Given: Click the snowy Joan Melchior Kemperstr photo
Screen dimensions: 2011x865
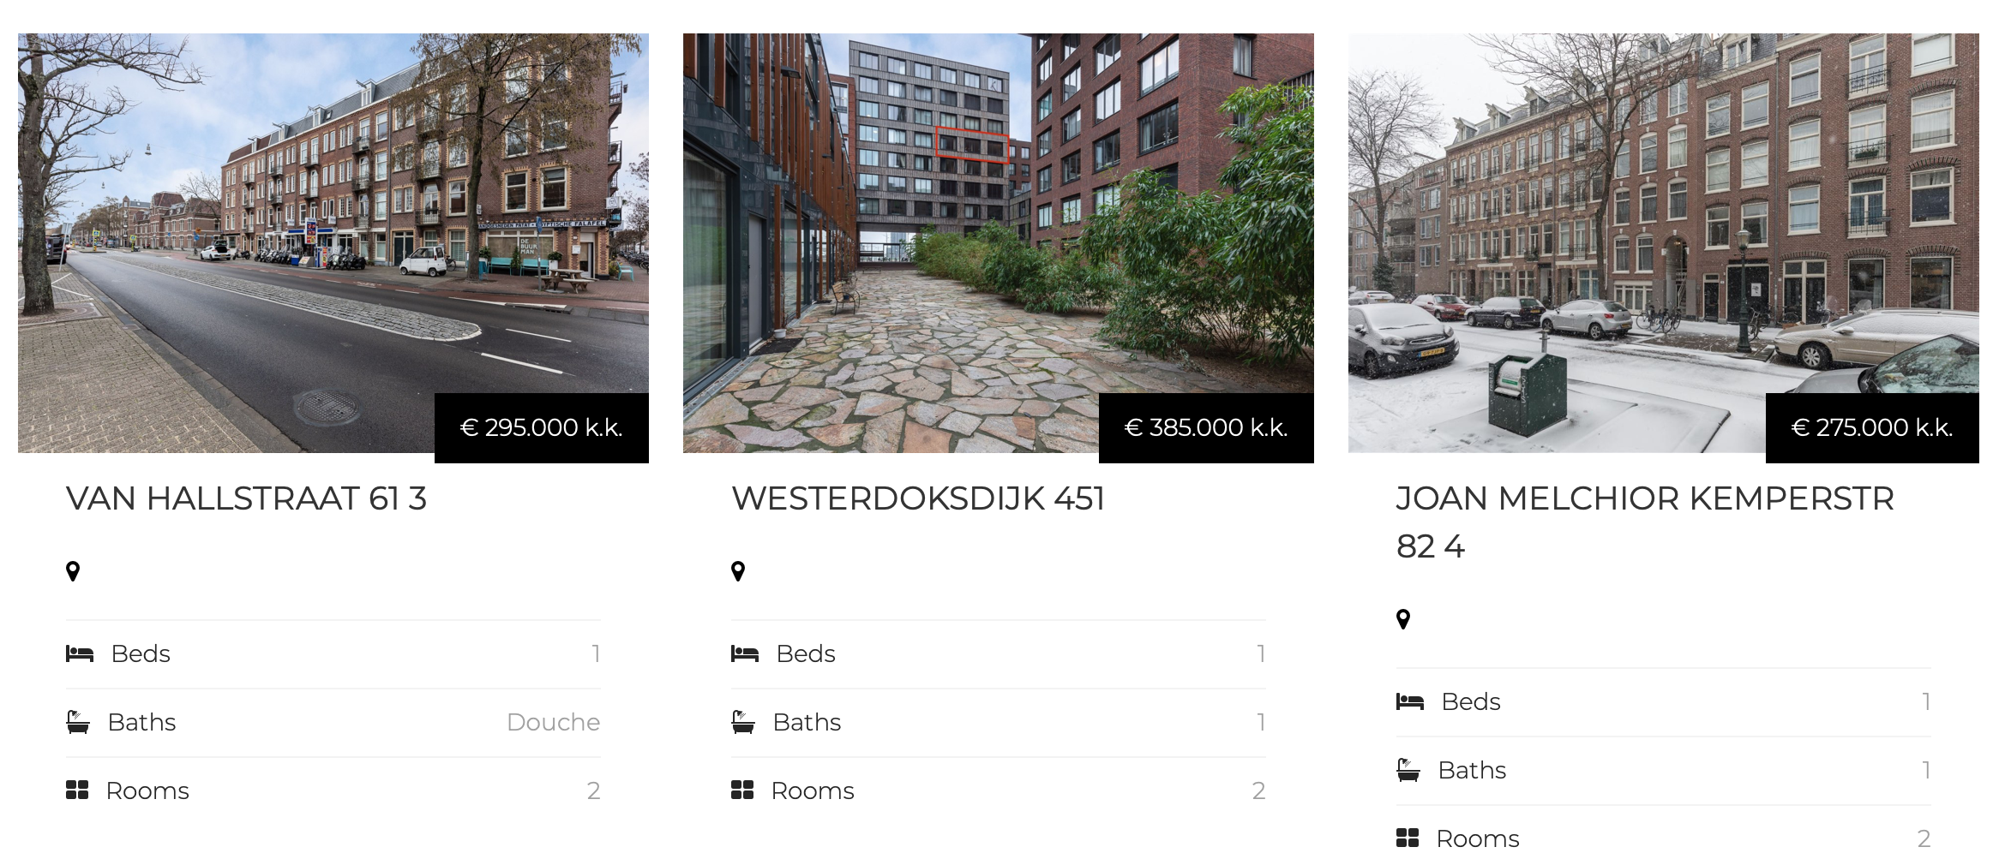Looking at the screenshot, I should 1664,243.
